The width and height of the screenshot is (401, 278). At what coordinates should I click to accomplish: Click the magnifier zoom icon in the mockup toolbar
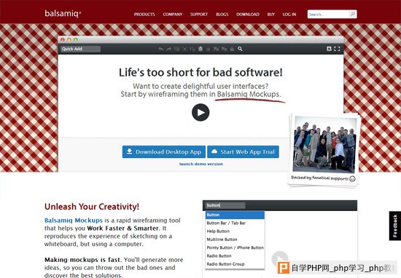240,49
